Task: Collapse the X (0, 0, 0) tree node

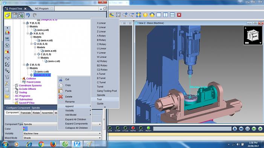Action: 28,33
